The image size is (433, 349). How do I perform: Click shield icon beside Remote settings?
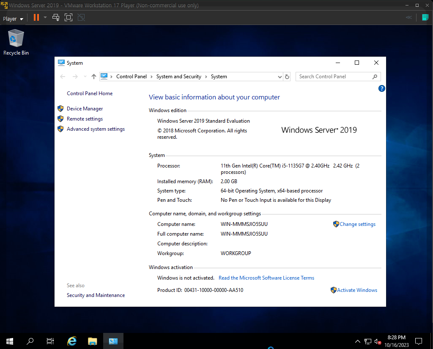[60, 119]
